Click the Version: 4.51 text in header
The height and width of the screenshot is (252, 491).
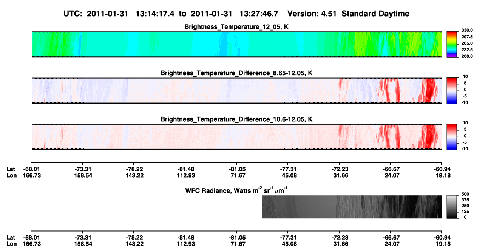click(311, 14)
